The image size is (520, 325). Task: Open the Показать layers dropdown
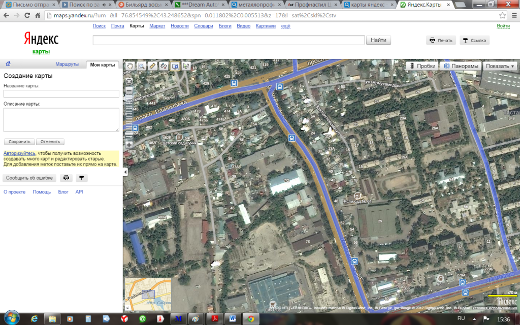pos(500,66)
